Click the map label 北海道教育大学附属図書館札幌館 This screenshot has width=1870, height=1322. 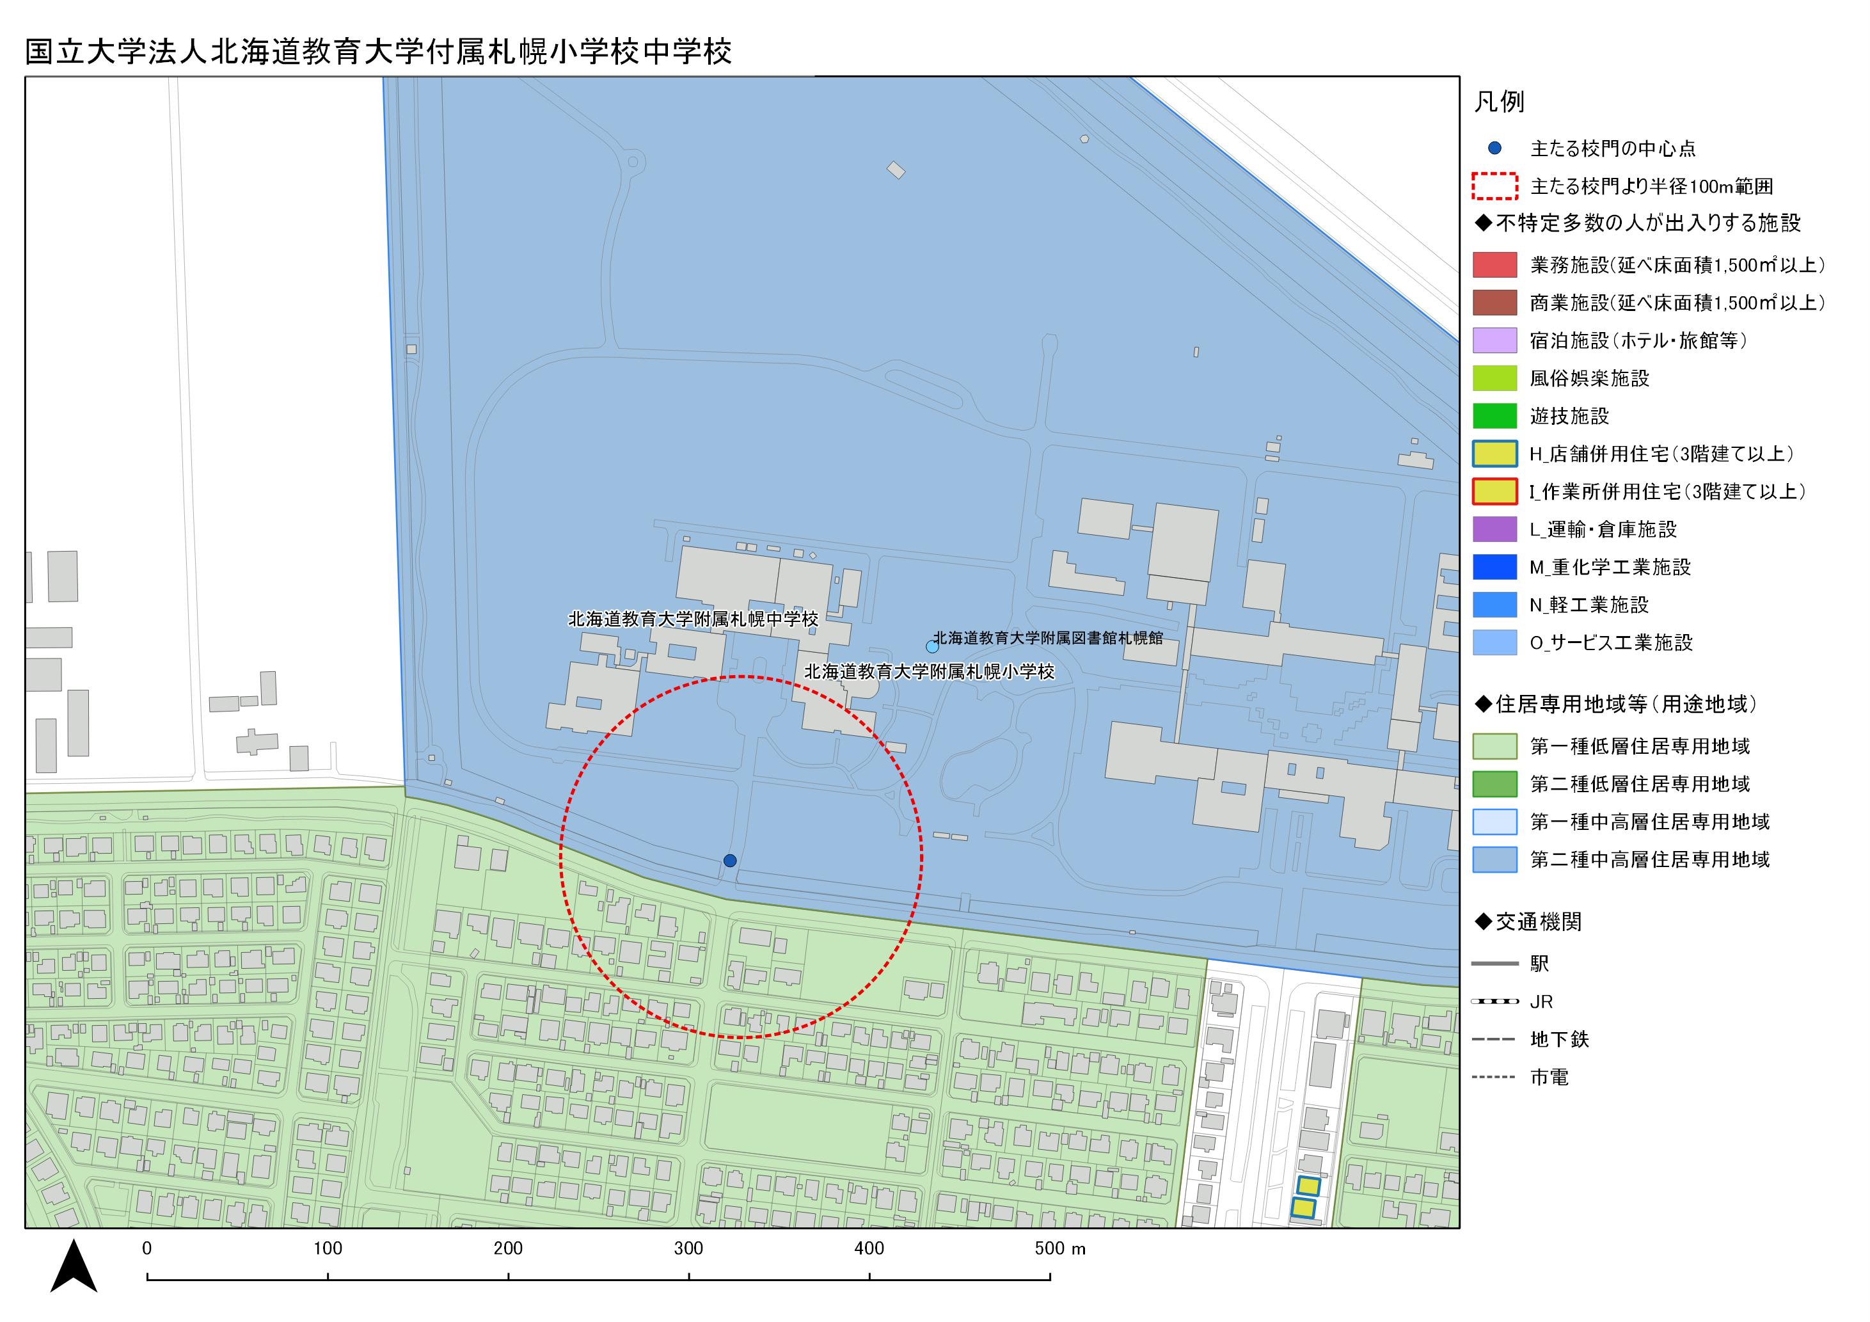1048,638
